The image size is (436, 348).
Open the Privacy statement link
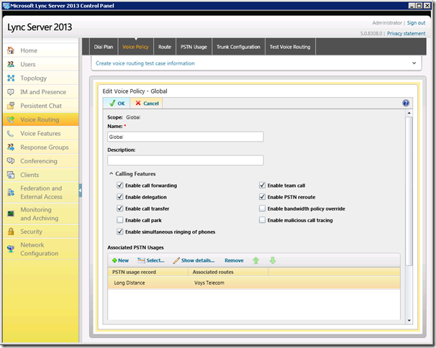(x=406, y=33)
